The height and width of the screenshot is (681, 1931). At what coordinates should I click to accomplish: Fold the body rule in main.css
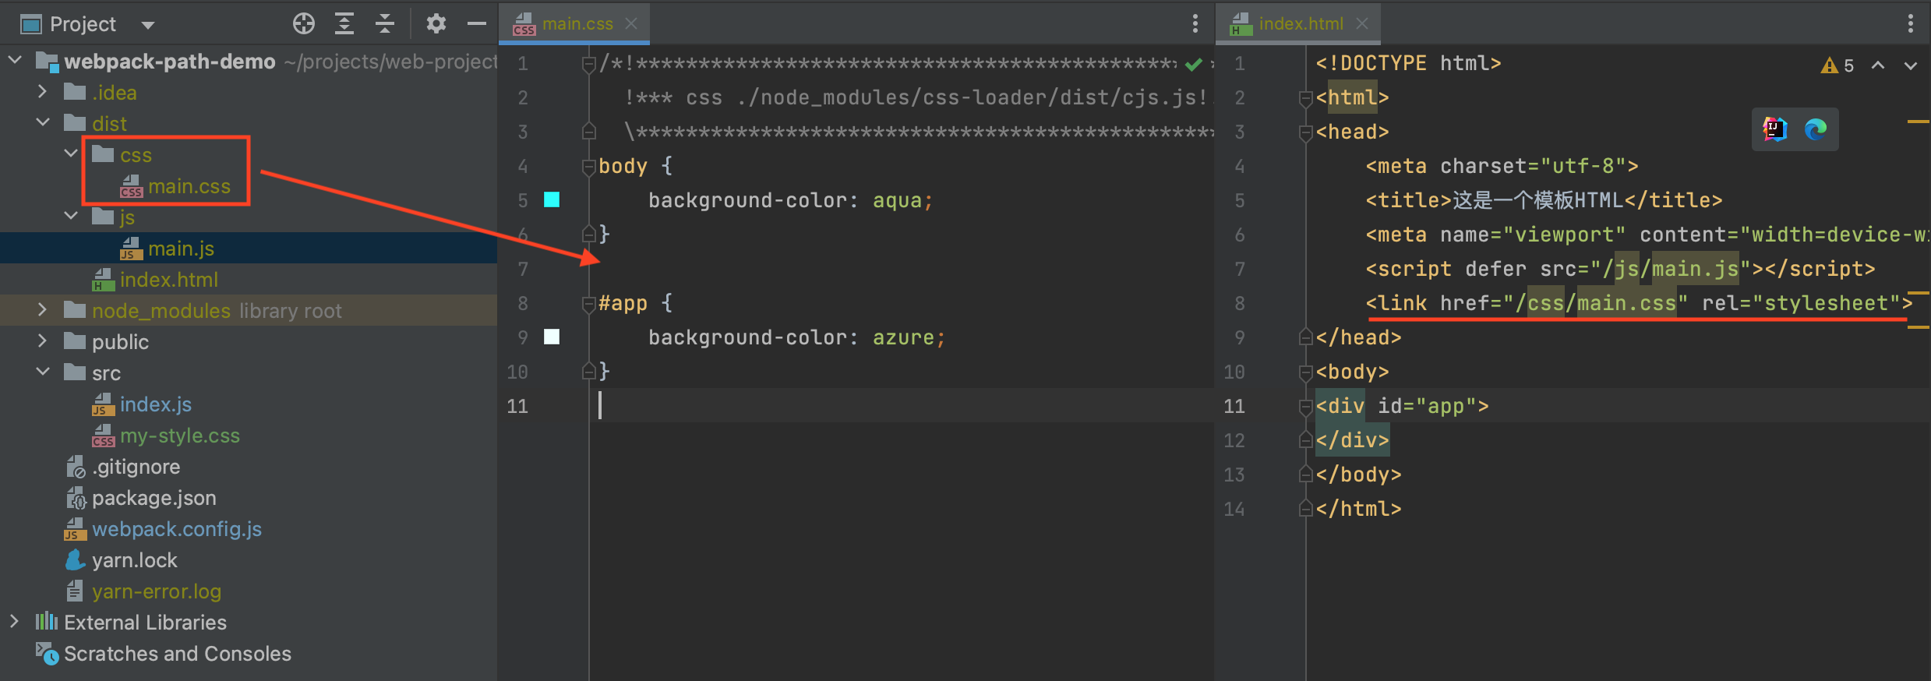(589, 166)
